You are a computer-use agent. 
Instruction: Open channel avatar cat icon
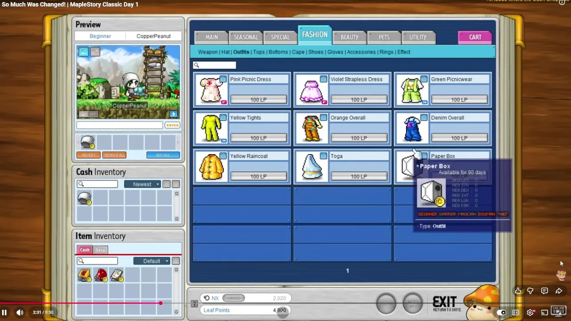click(x=561, y=275)
